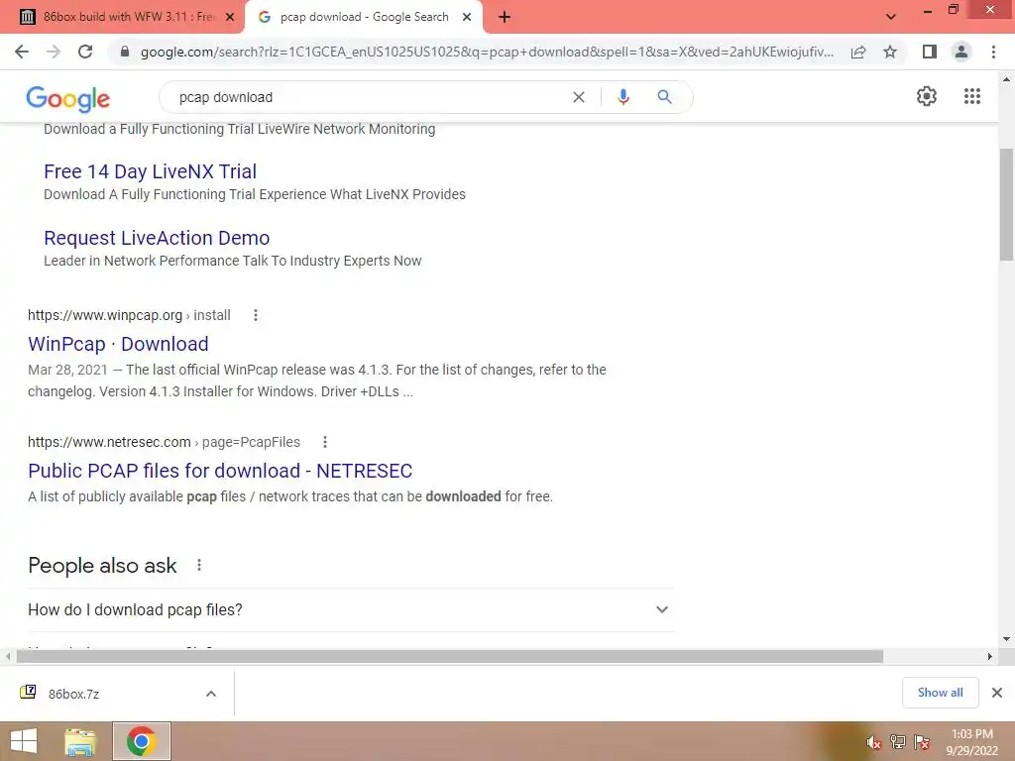Go back to the previous page
Image resolution: width=1015 pixels, height=761 pixels.
coord(22,52)
